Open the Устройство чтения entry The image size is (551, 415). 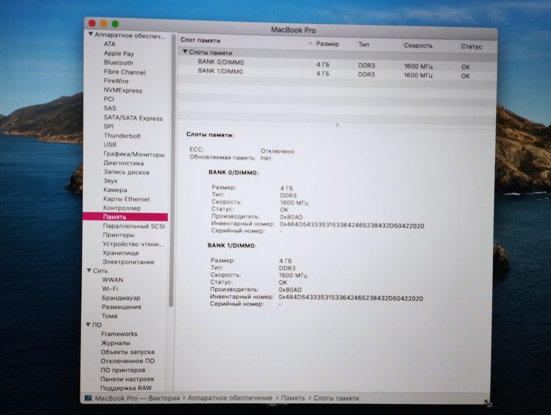(x=133, y=244)
